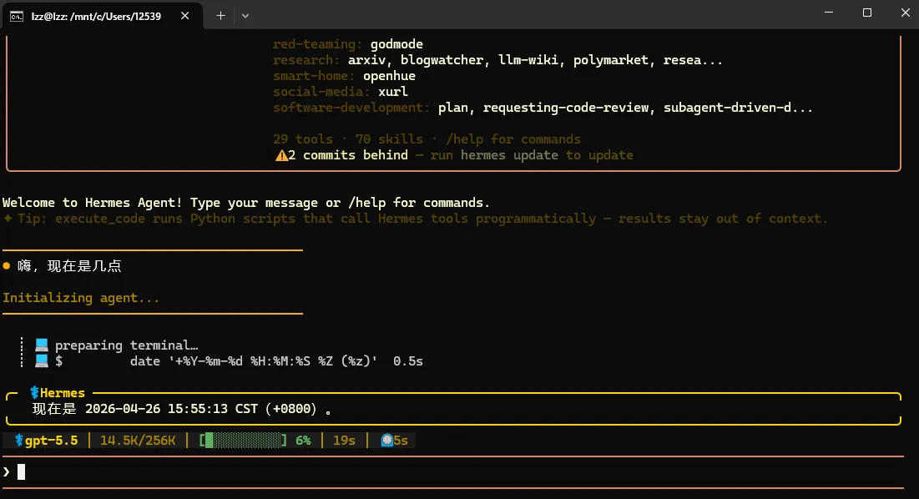Viewport: 919px width, 499px height.
Task: Click the 'red-teaming:' category label
Action: [x=317, y=44]
